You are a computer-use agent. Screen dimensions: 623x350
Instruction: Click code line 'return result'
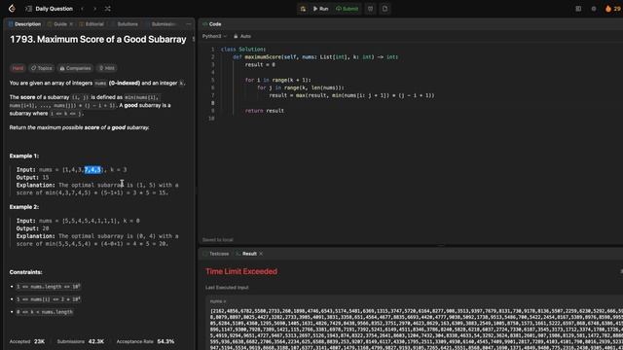point(264,110)
